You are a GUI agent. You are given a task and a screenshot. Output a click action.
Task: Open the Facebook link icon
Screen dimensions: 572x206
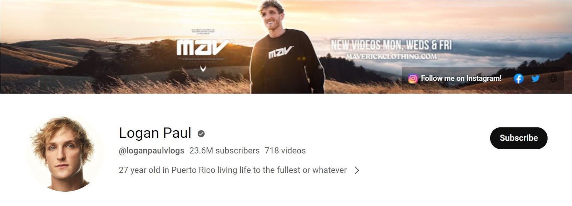click(x=518, y=79)
